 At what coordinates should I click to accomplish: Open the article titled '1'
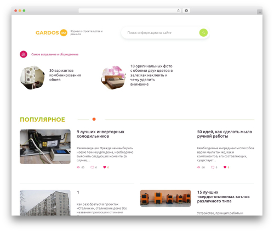(x=78, y=193)
